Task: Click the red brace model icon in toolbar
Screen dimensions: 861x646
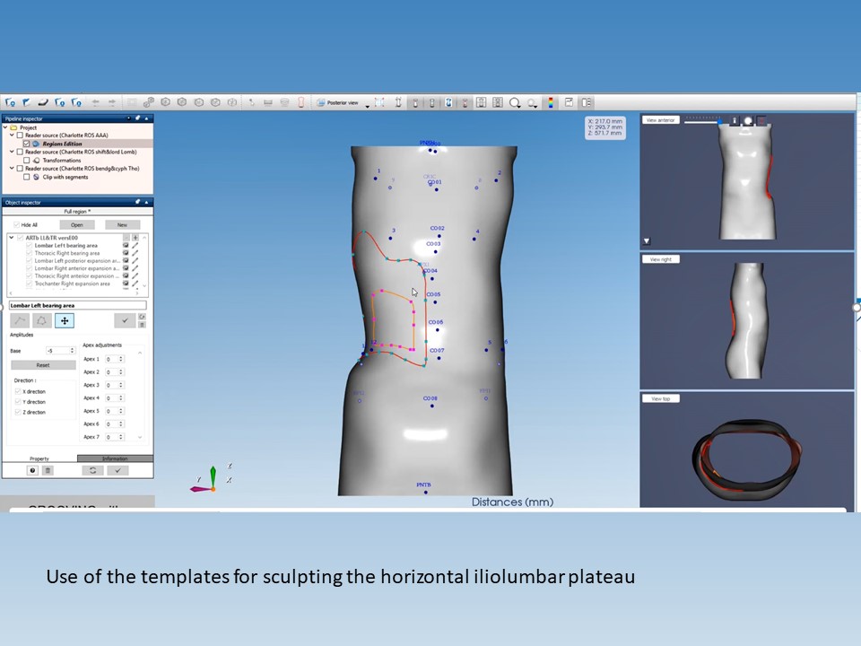Action: [301, 102]
